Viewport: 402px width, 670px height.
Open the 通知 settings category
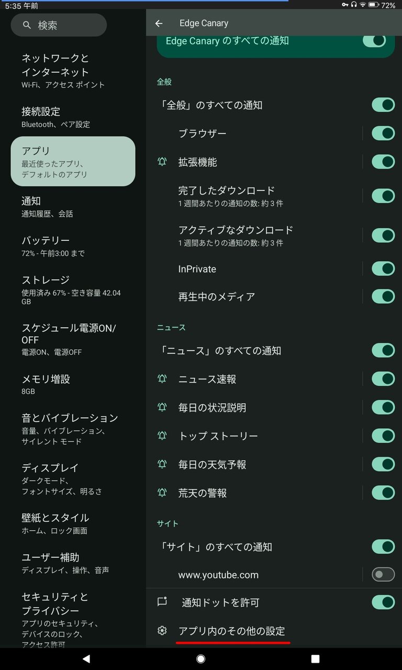[x=73, y=207]
